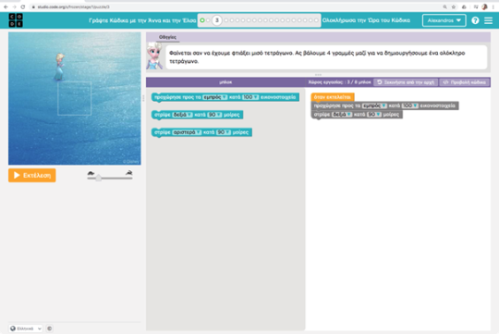Select current puzzle 3 bubble
Screen dimensions: 499x334
(x=217, y=20)
